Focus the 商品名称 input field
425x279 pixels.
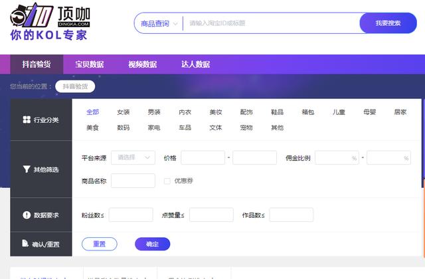click(x=133, y=181)
